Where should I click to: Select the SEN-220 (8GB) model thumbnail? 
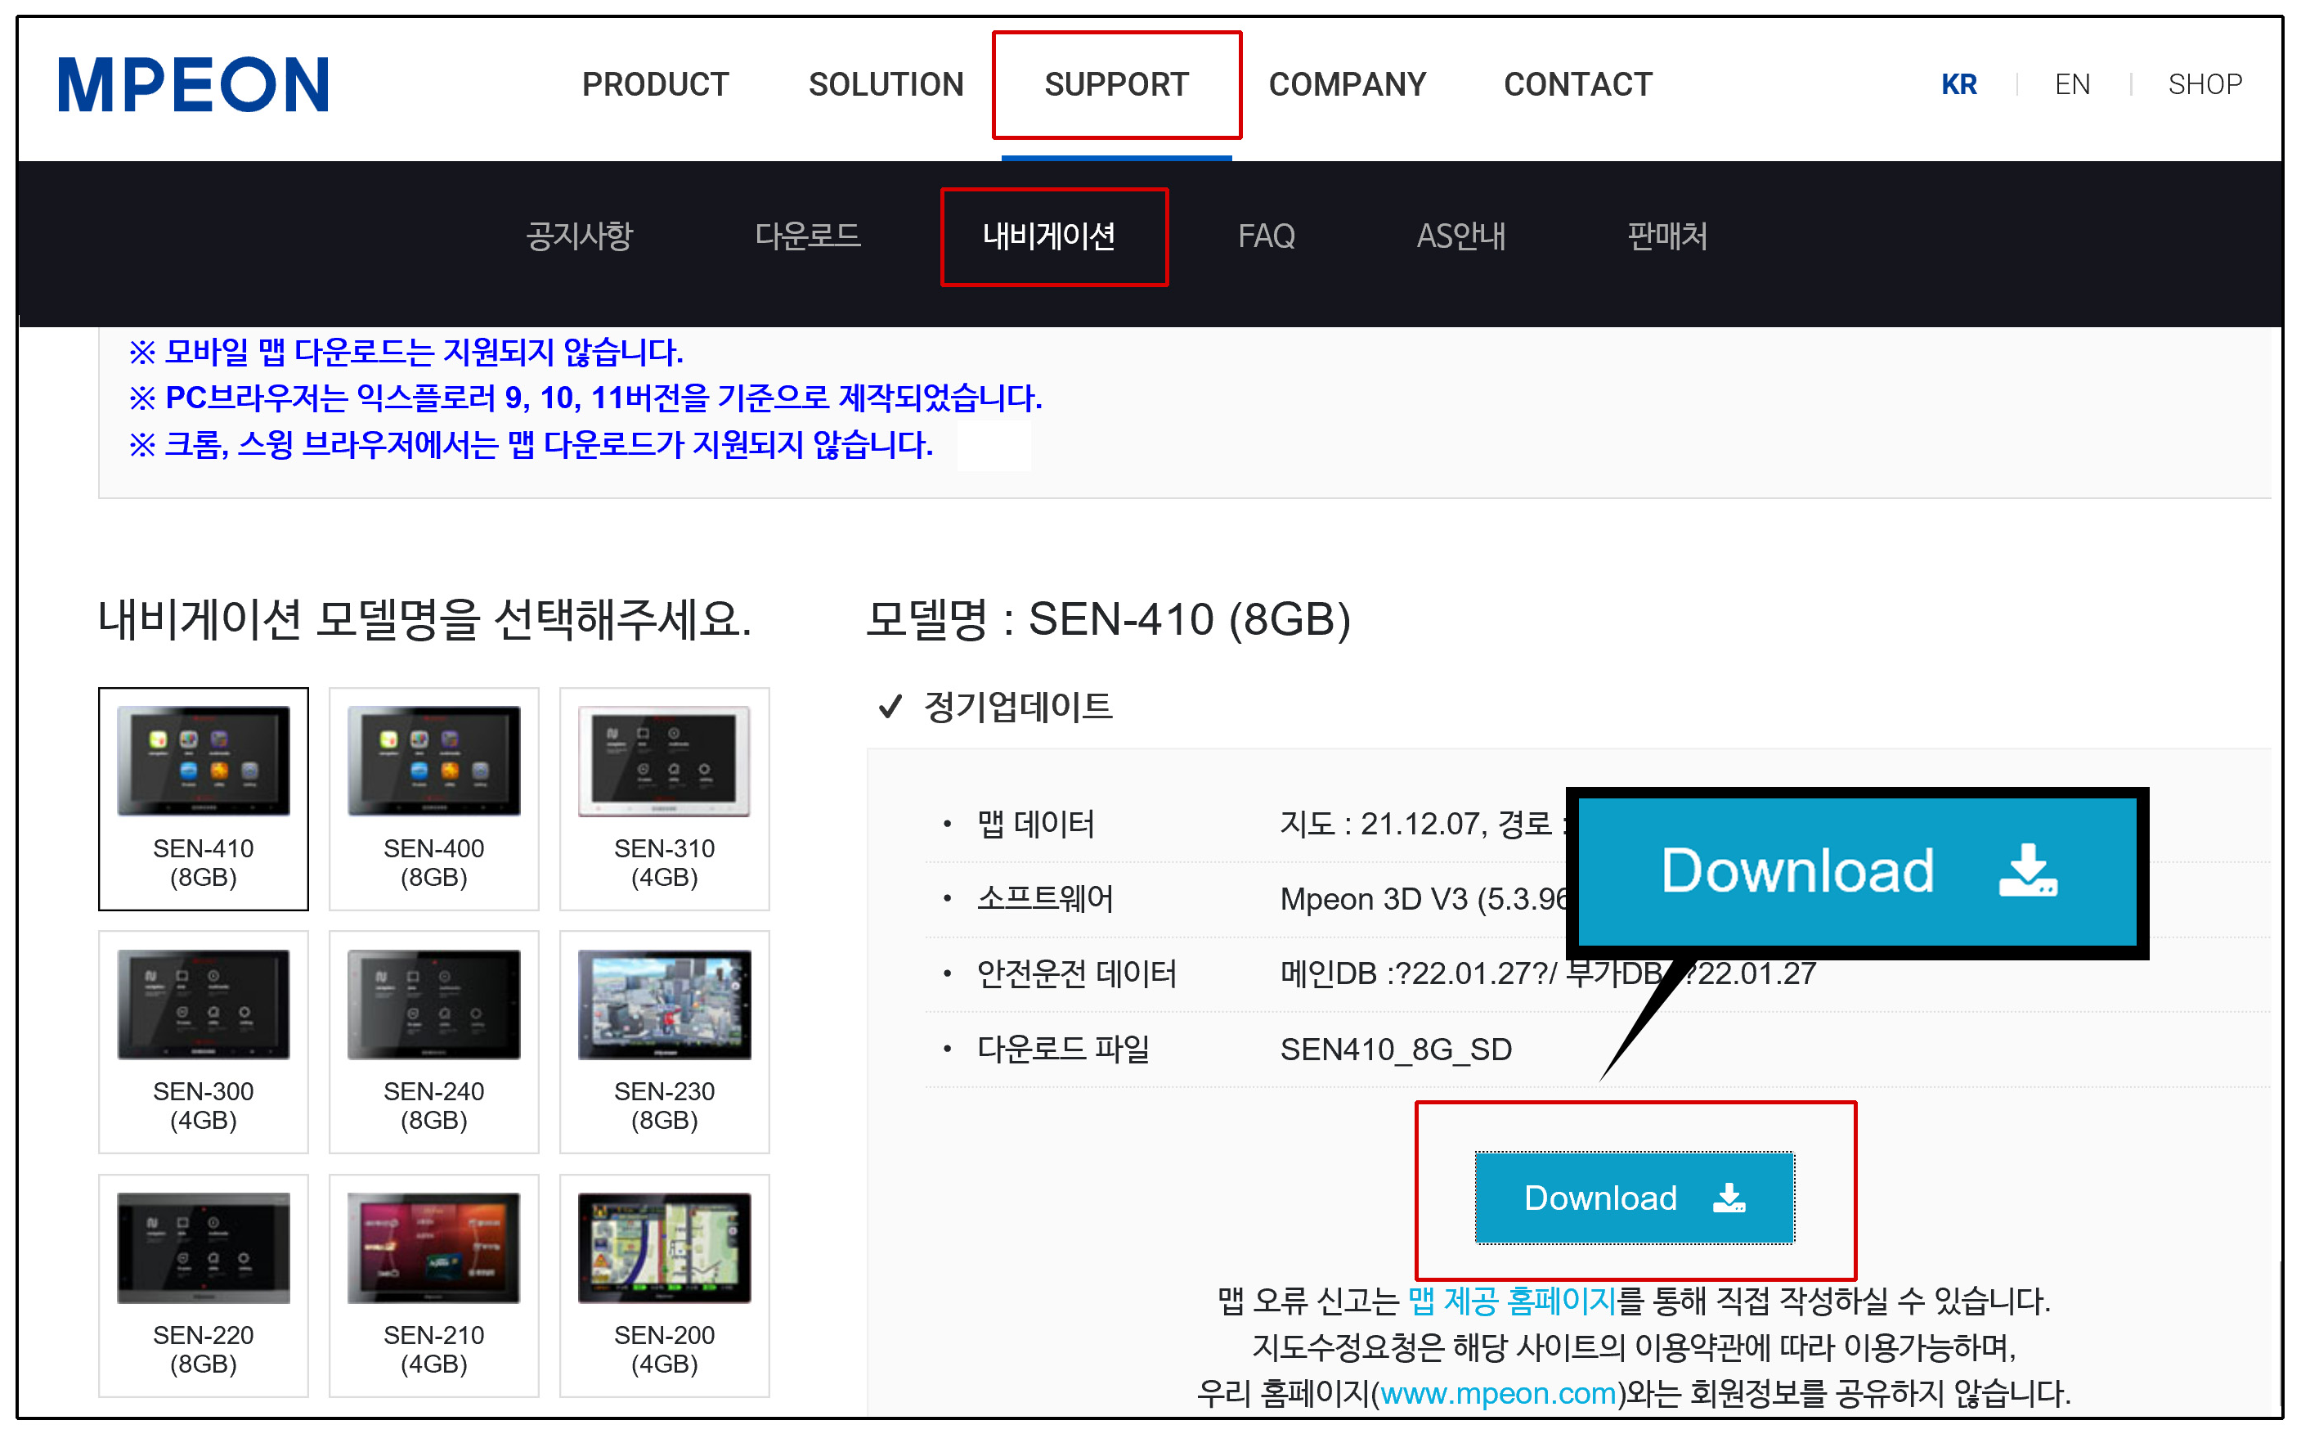203,1285
